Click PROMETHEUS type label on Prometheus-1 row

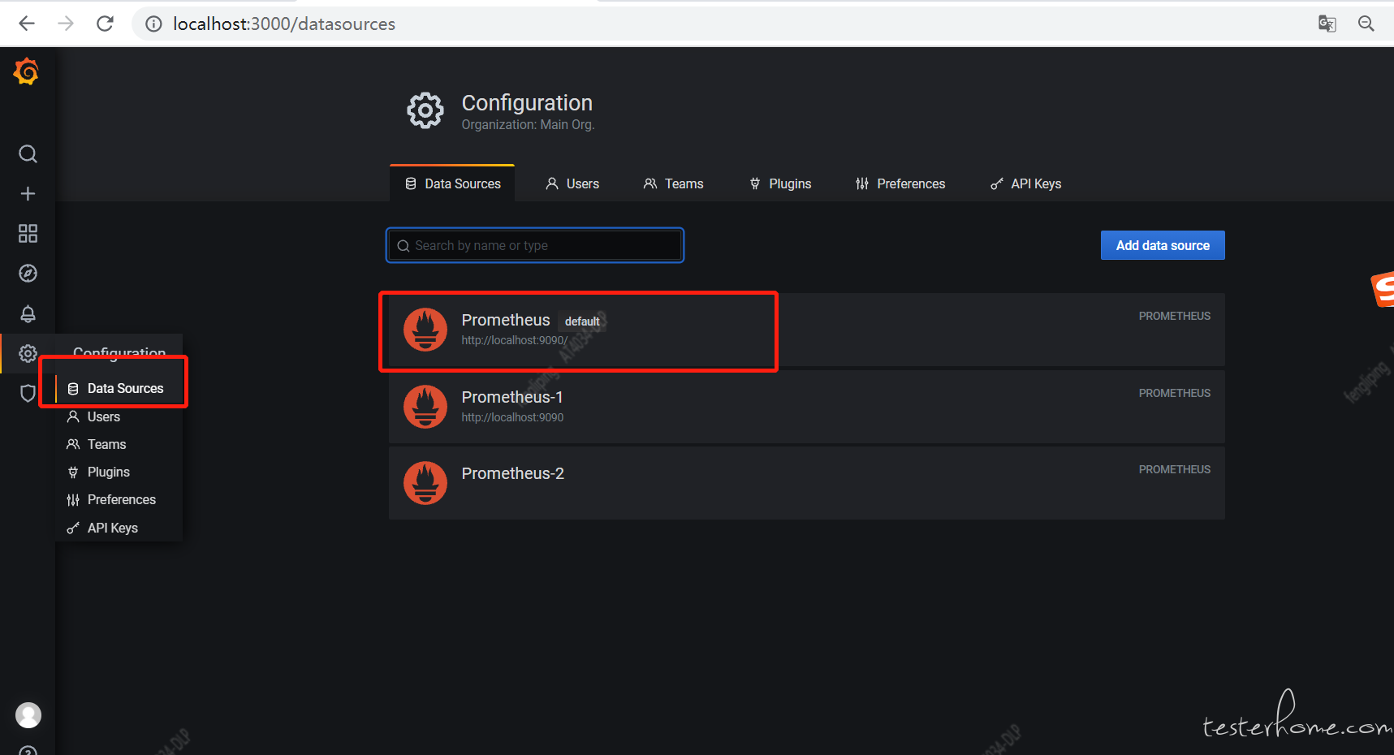tap(1174, 393)
